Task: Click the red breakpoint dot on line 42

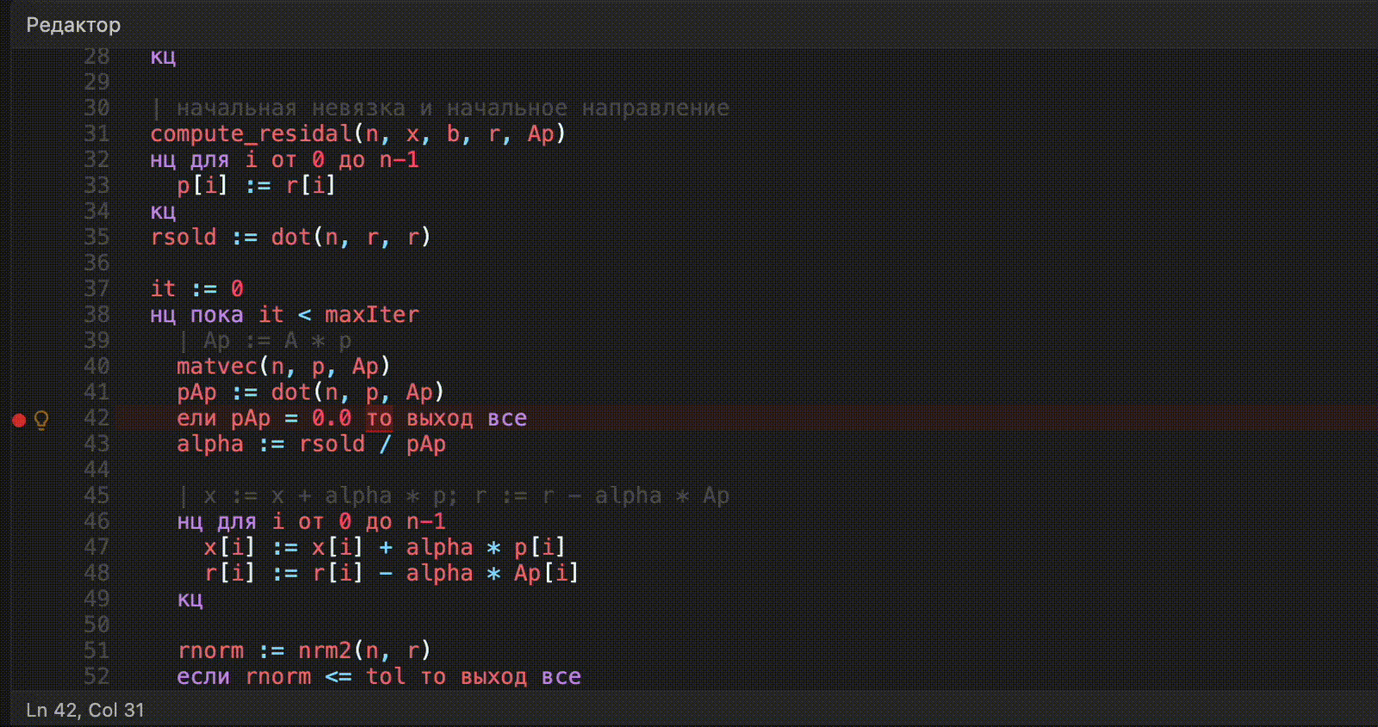Action: [19, 419]
